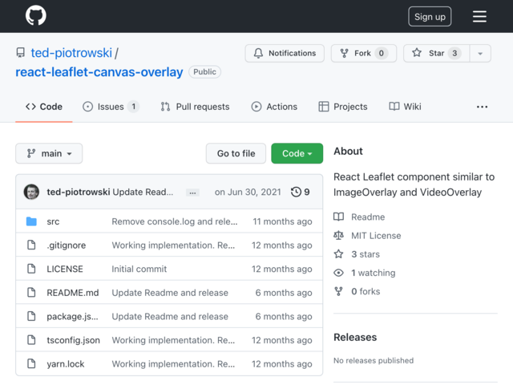513x385 pixels.
Task: Click the src timestamp 11 months ago
Action: coord(282,221)
